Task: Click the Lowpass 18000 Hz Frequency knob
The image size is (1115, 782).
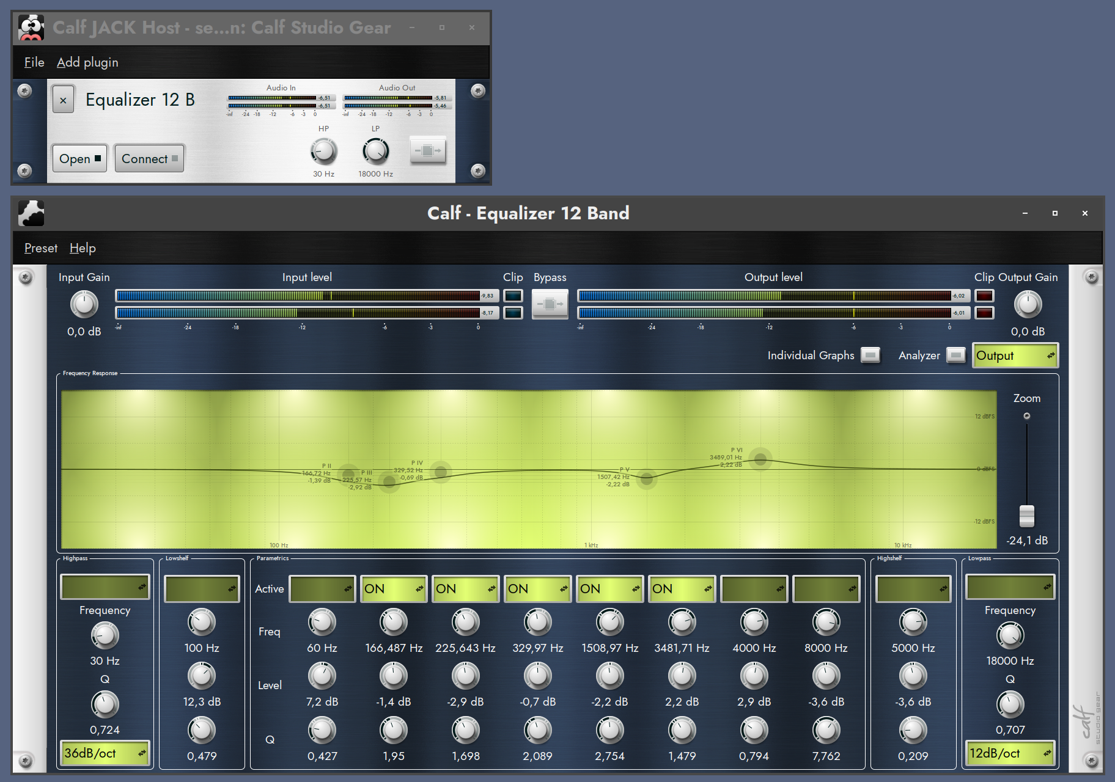Action: pos(1010,635)
